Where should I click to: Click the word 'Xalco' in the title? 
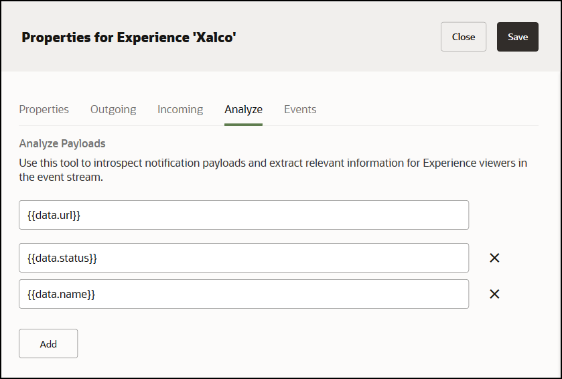click(x=214, y=37)
